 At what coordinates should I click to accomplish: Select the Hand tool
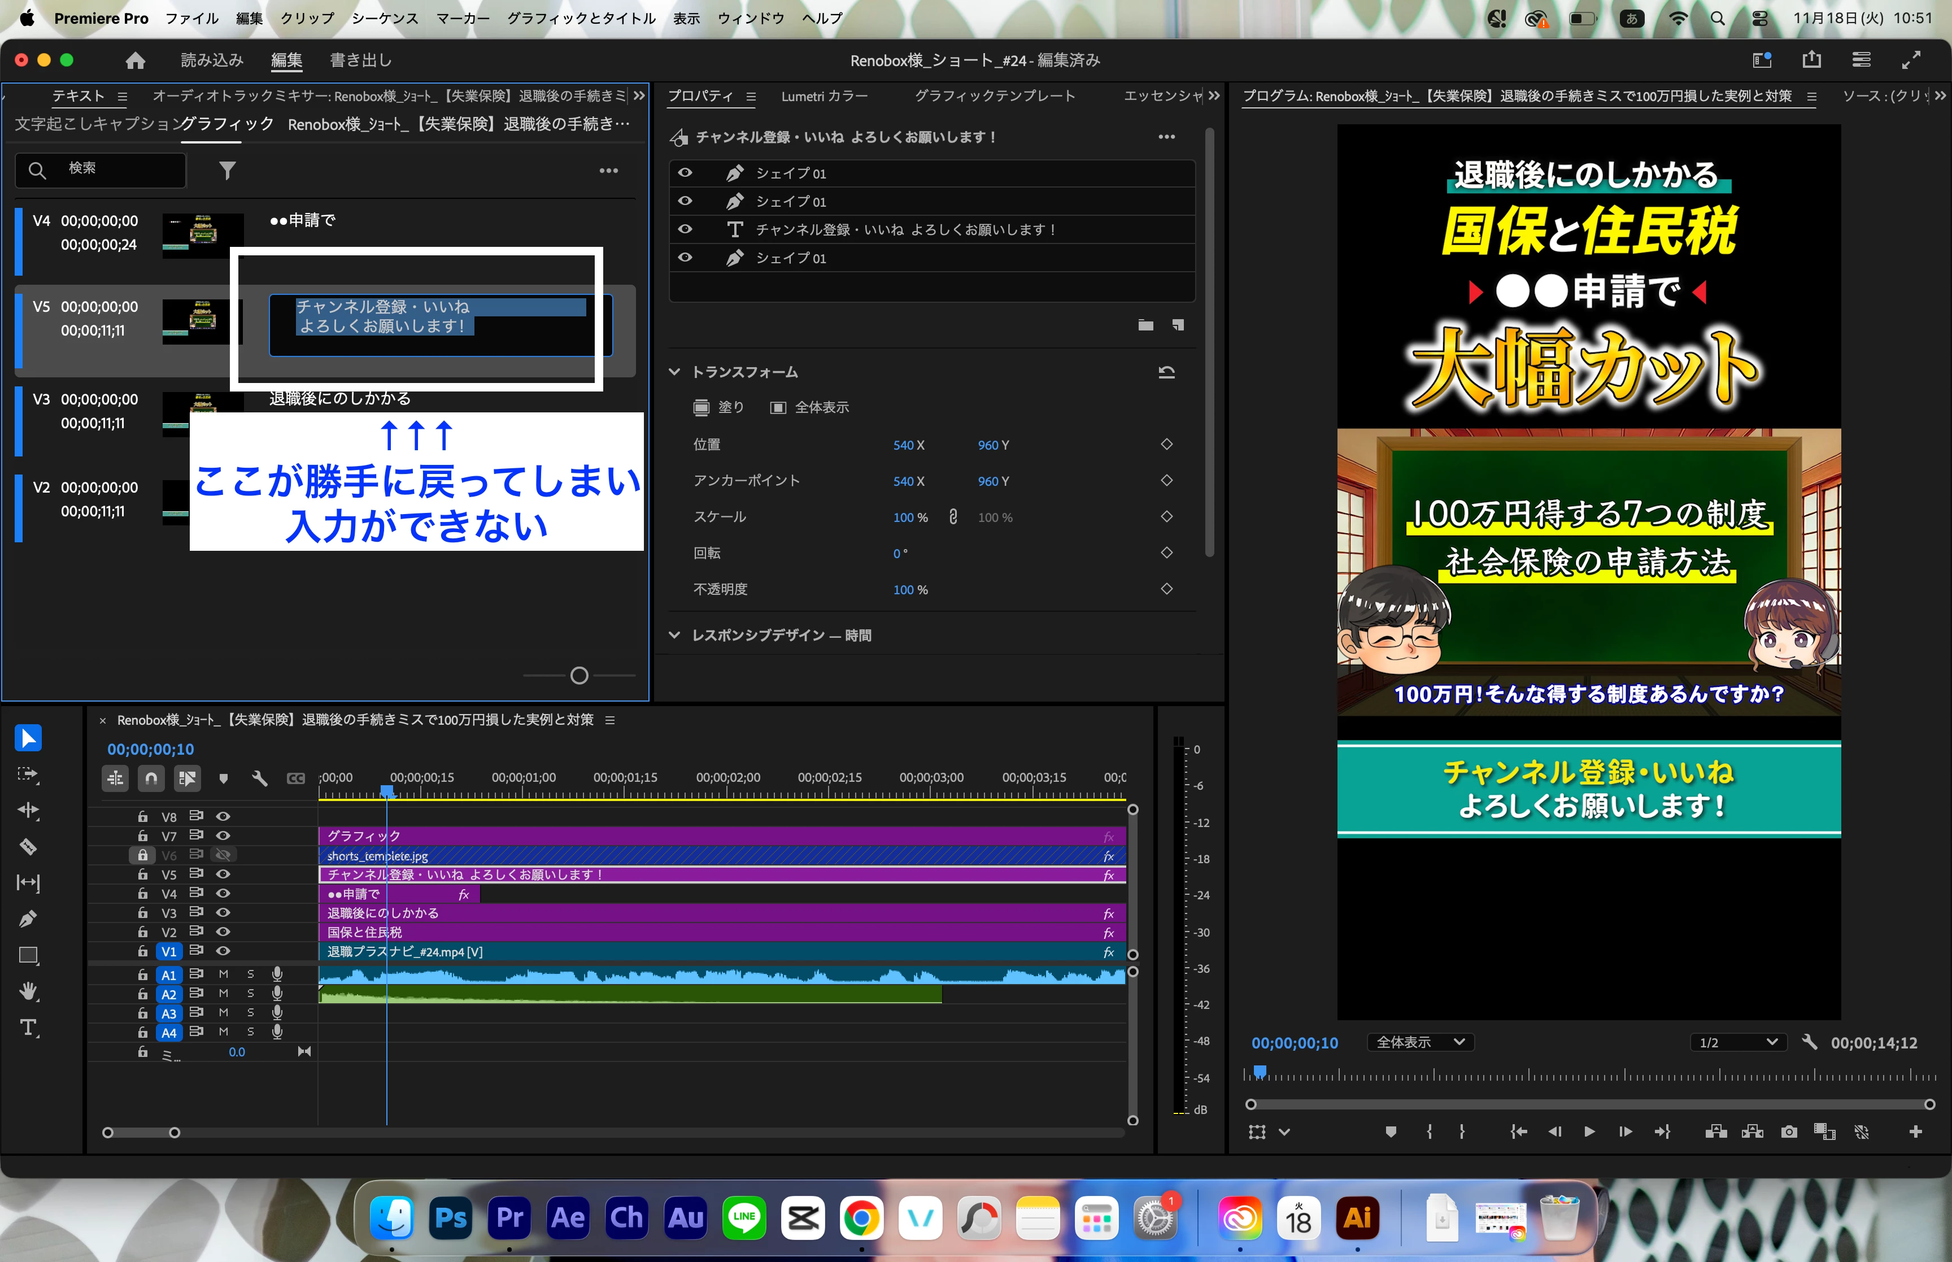tap(28, 991)
